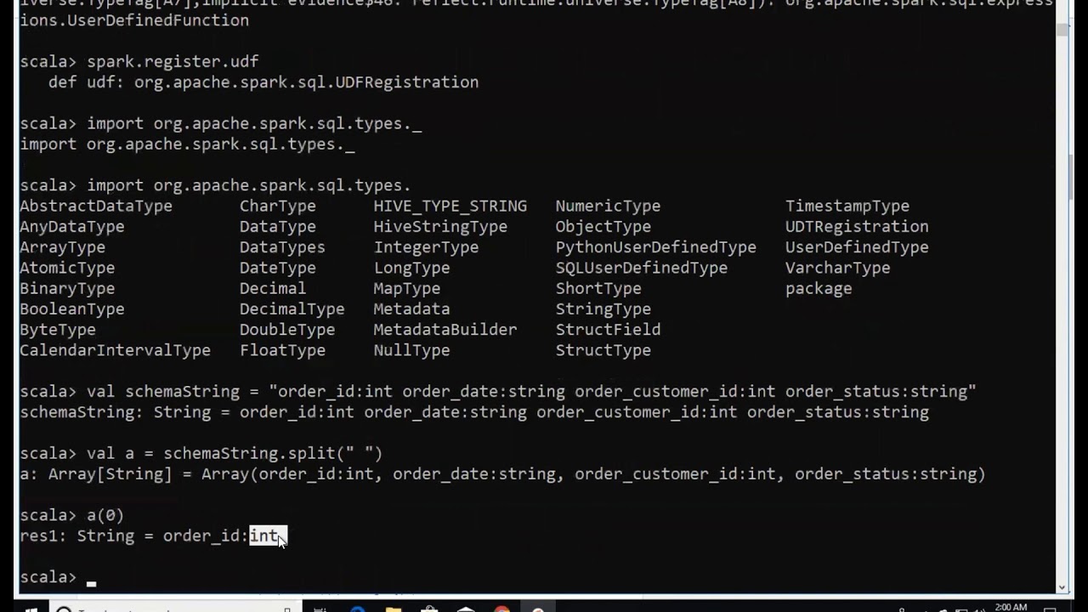Click 'ShortType' in completion list

point(598,288)
